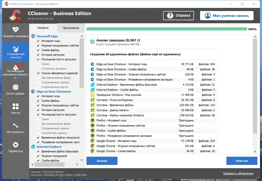Image resolution: width=262 pixels, height=181 pixels.
Task: Click right arrow of horizontal tree scrollbar
Action: (x=77, y=164)
